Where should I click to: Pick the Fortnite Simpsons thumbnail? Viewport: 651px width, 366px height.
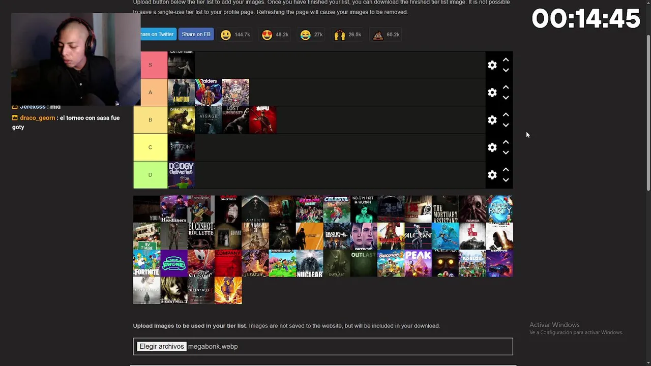(x=146, y=263)
